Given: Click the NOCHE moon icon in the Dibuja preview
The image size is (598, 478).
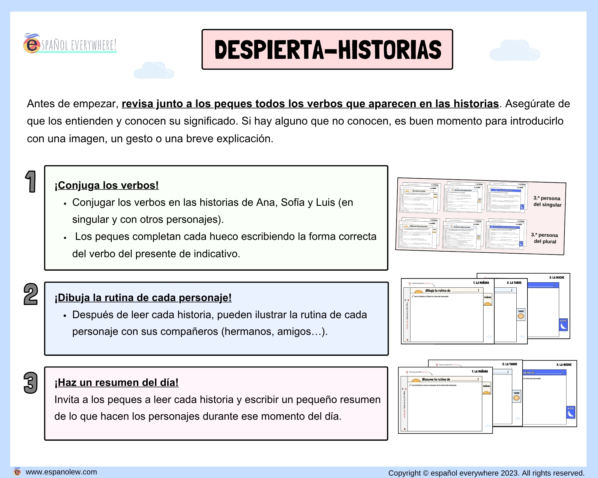Looking at the screenshot, I should [x=563, y=325].
